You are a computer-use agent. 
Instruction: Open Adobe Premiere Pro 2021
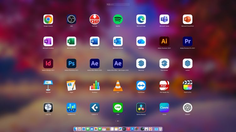(188, 41)
